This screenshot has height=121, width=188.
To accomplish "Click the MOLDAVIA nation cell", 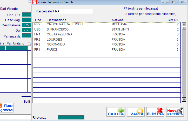I will click(119, 24).
